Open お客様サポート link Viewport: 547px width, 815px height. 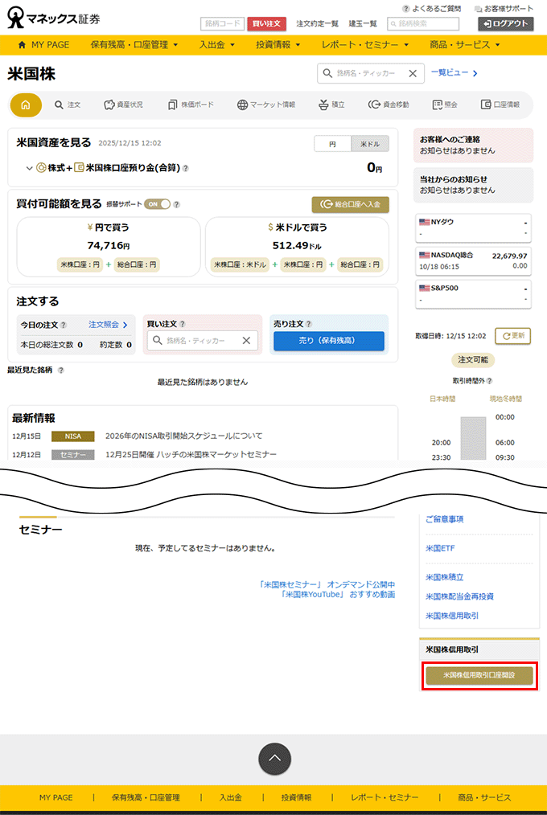504,9
